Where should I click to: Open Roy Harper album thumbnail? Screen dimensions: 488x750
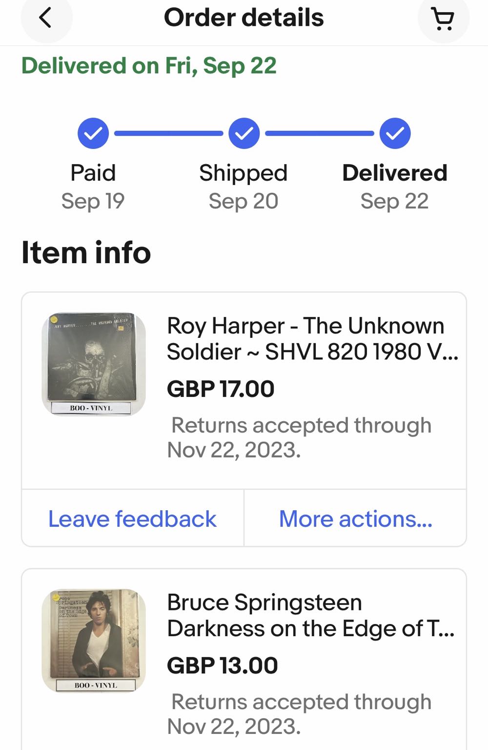click(x=94, y=364)
